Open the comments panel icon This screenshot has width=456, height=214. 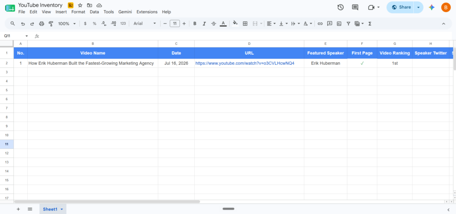[x=355, y=7]
